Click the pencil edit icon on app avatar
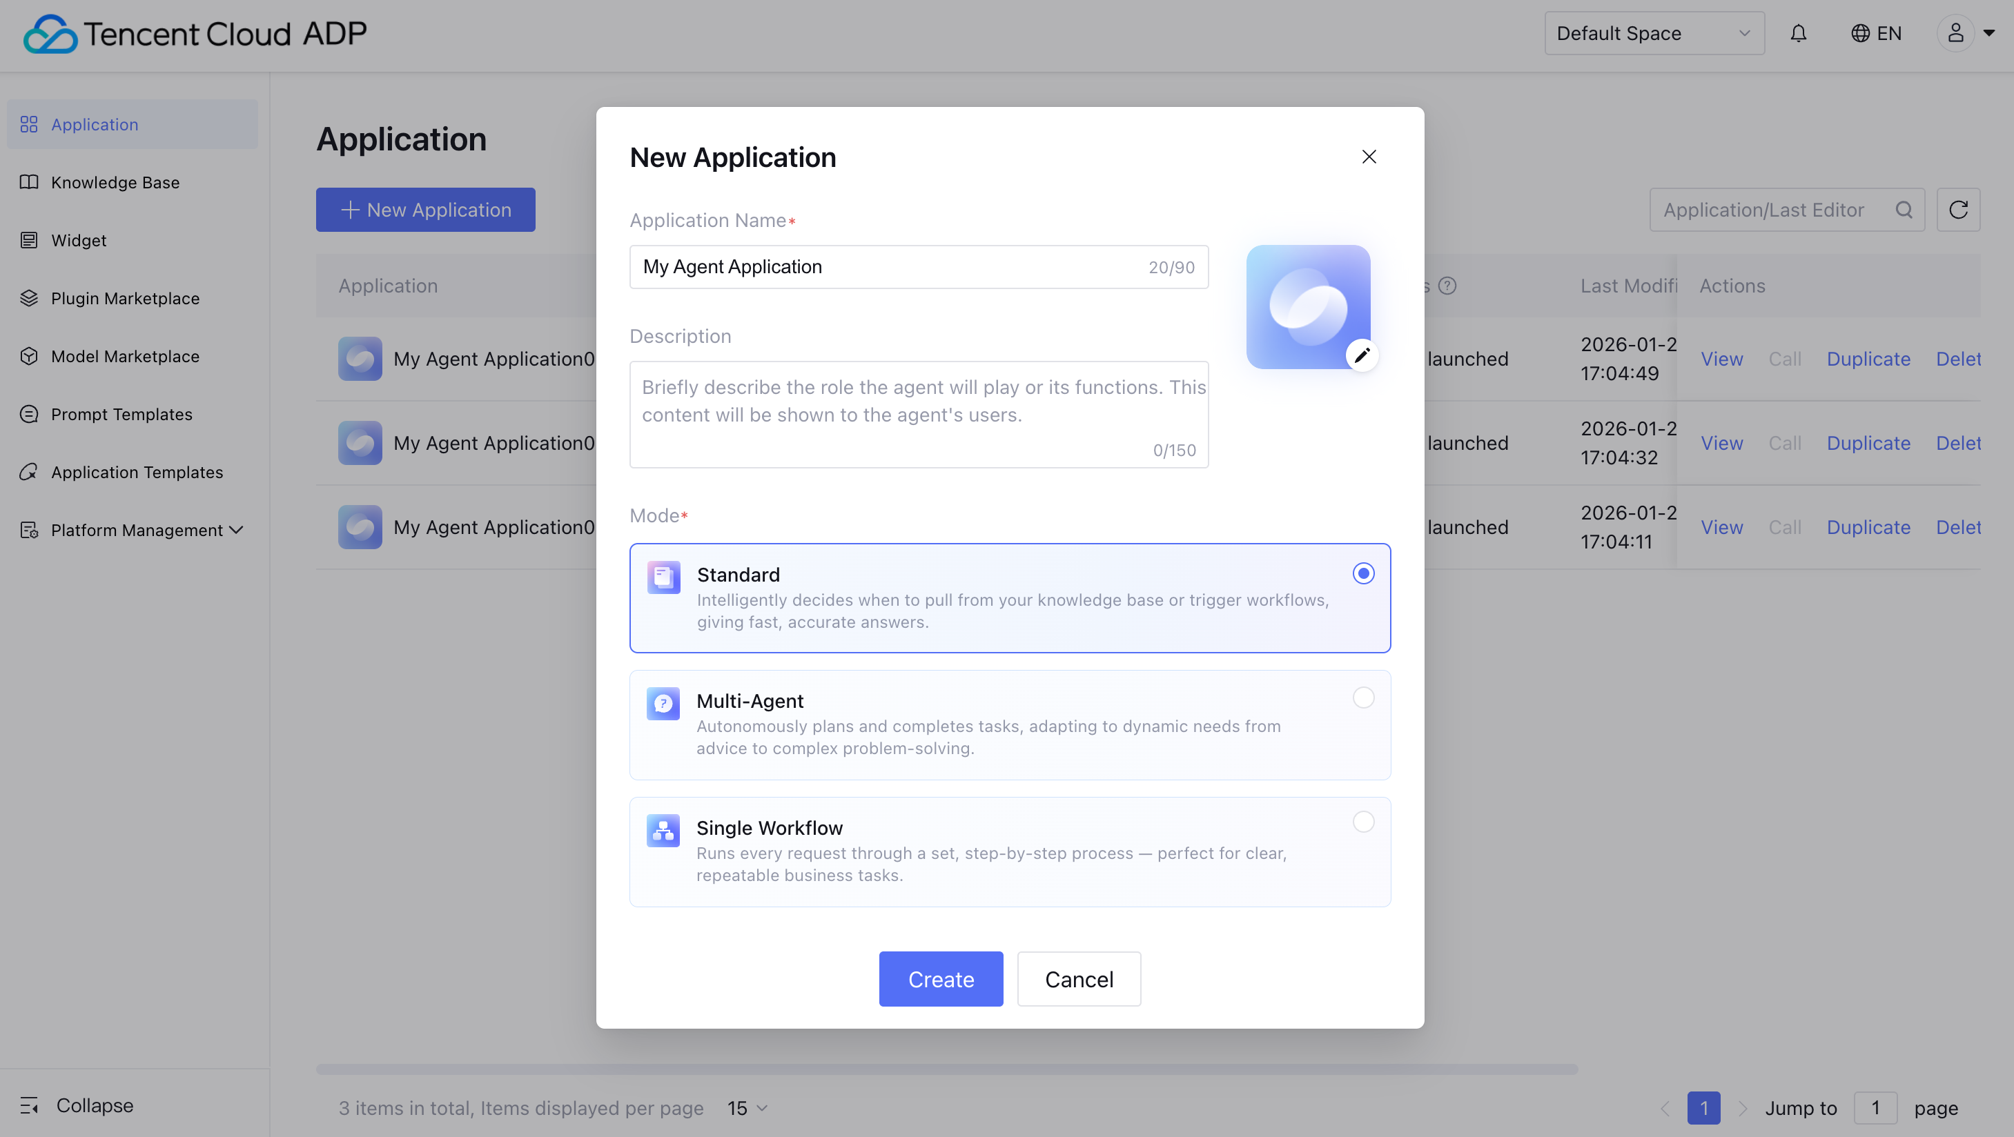The width and height of the screenshot is (2014, 1137). pos(1361,355)
